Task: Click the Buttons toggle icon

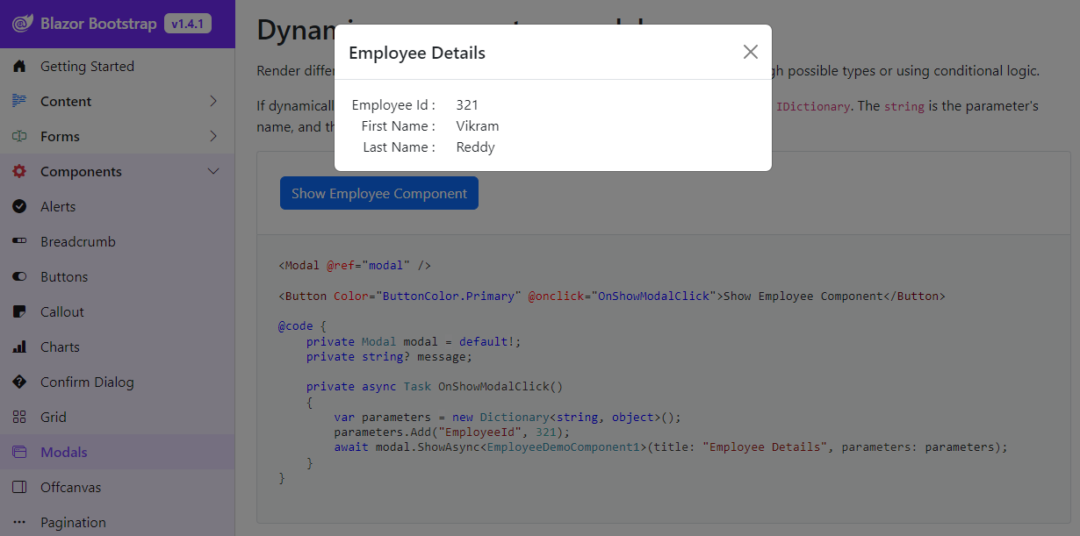Action: coord(19,276)
